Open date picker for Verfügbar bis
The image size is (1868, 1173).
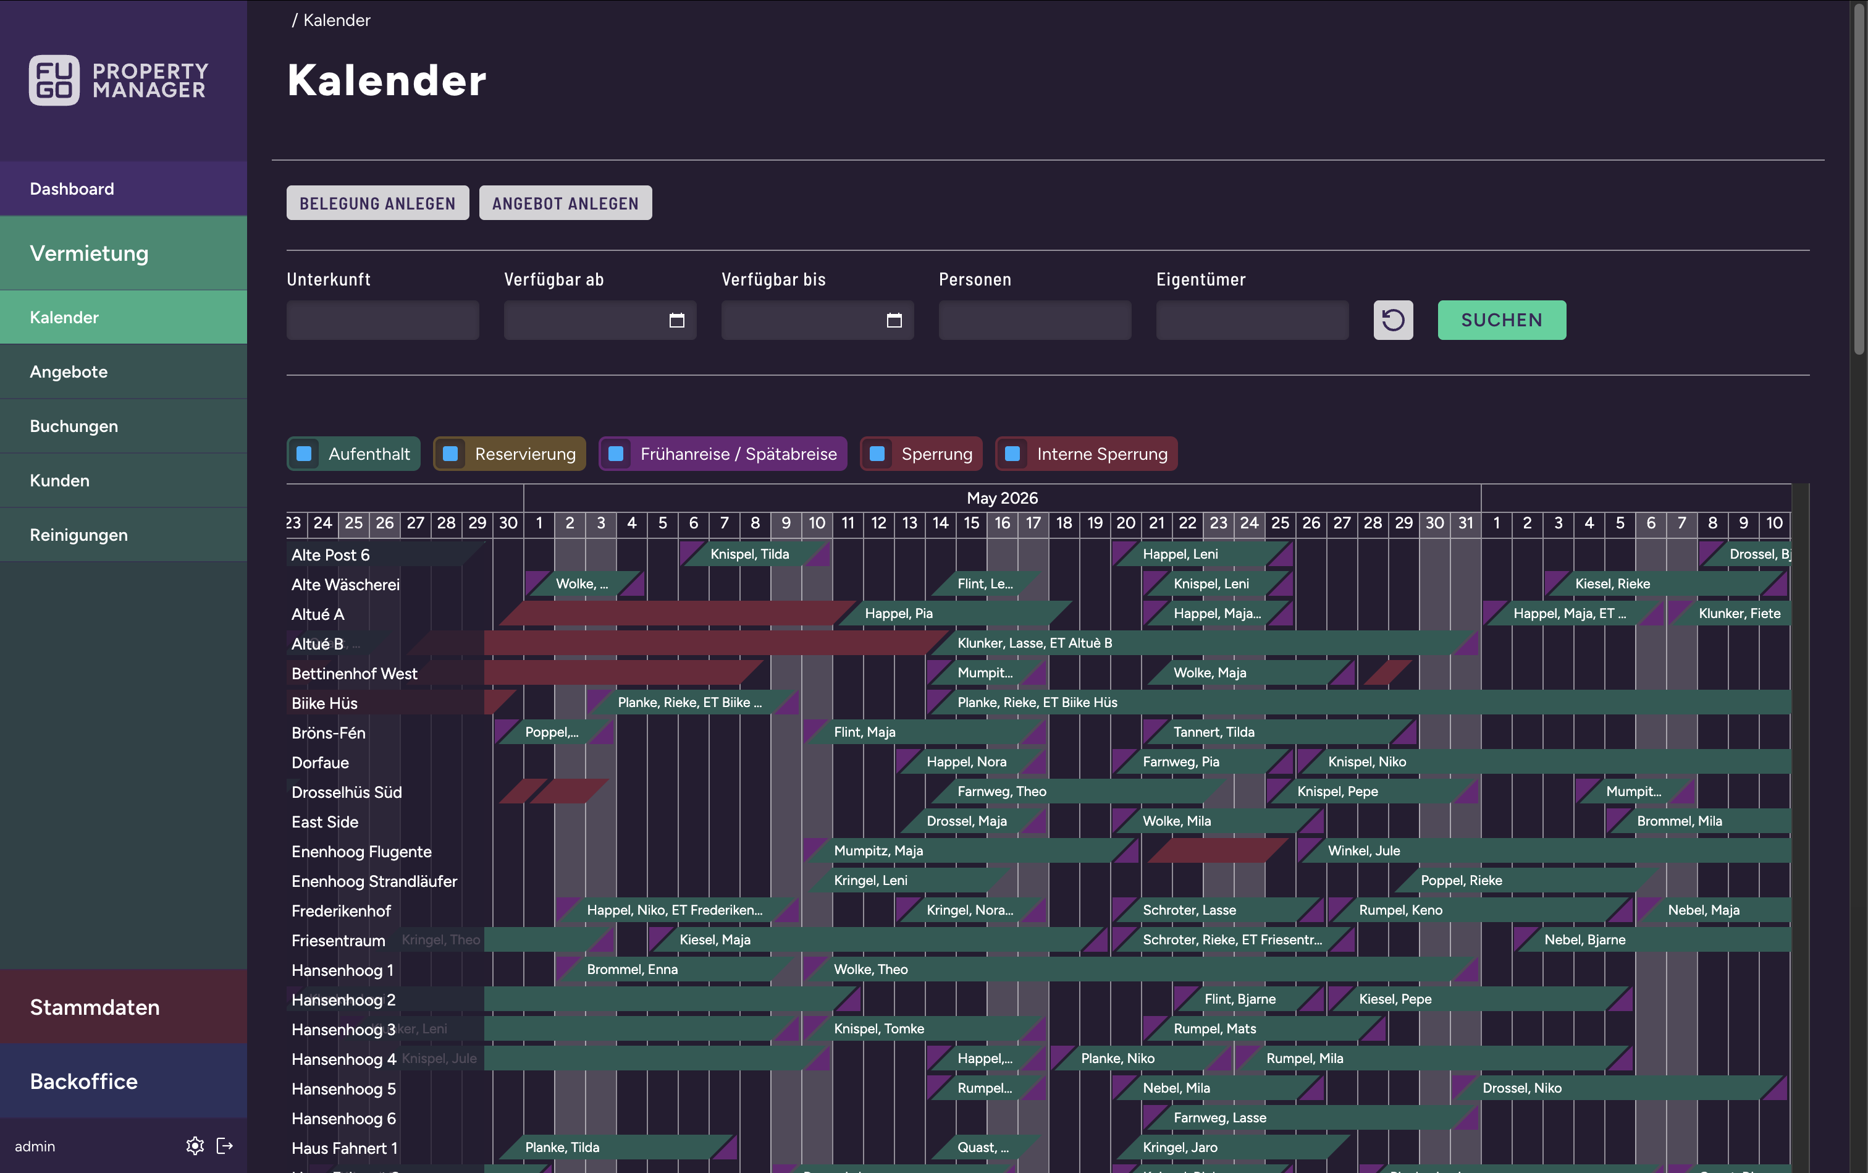(x=894, y=320)
